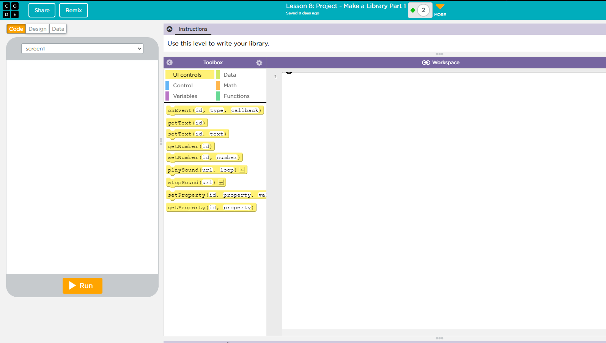This screenshot has width=606, height=343.
Task: Click the Share button
Action: pyautogui.click(x=42, y=10)
